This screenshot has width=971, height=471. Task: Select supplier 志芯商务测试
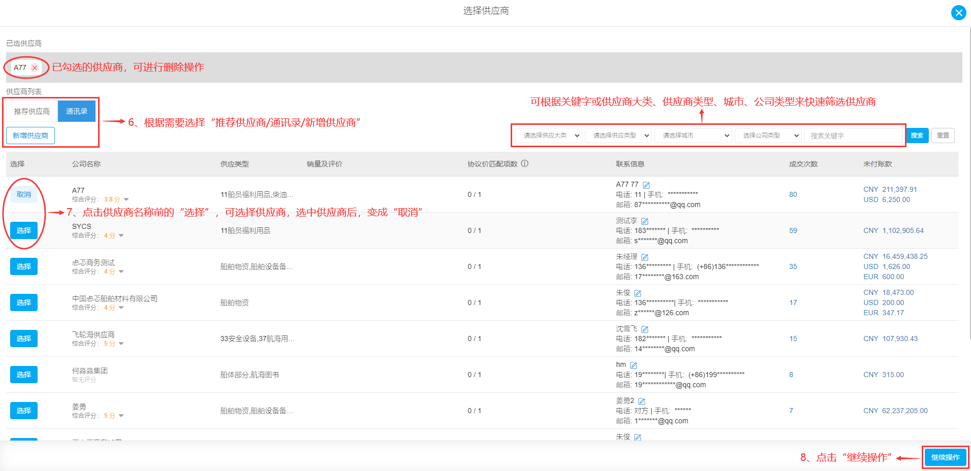click(x=24, y=266)
